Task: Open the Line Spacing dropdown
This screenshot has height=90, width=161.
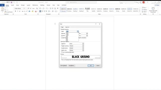Action: coord(49,11)
